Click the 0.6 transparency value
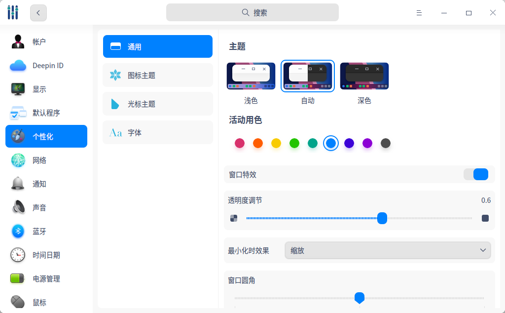The image size is (505, 313). [486, 200]
